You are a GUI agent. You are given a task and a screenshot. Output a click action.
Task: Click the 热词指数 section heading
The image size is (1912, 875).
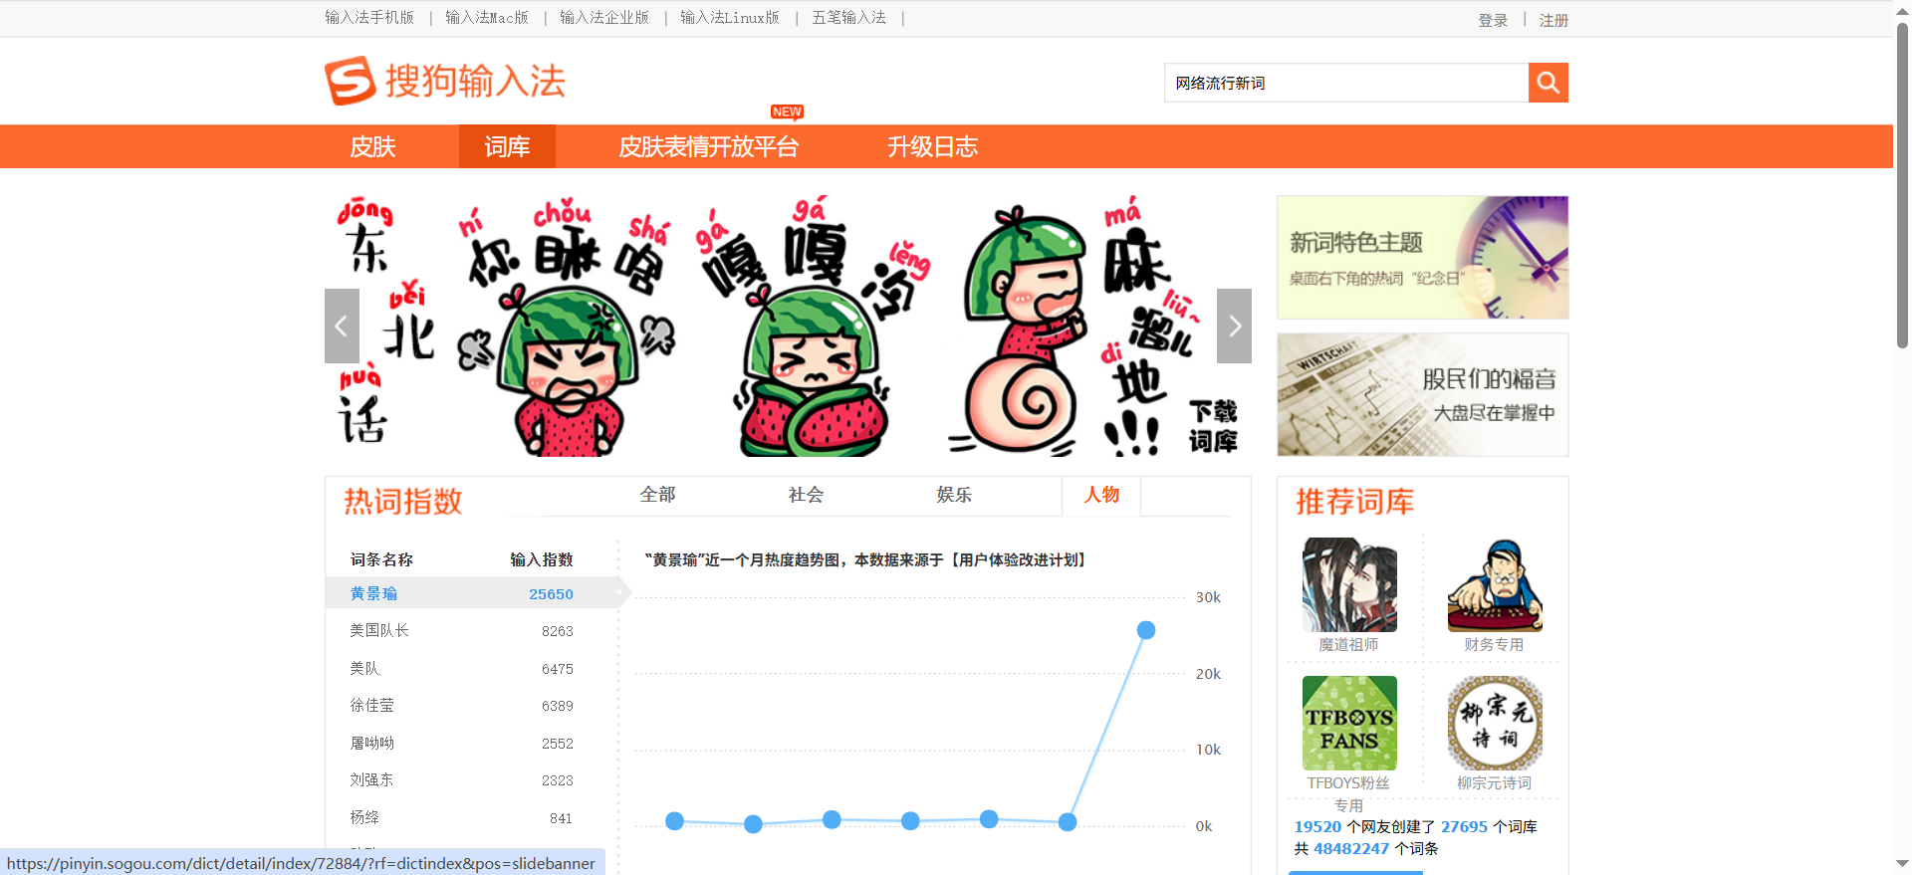click(x=403, y=502)
